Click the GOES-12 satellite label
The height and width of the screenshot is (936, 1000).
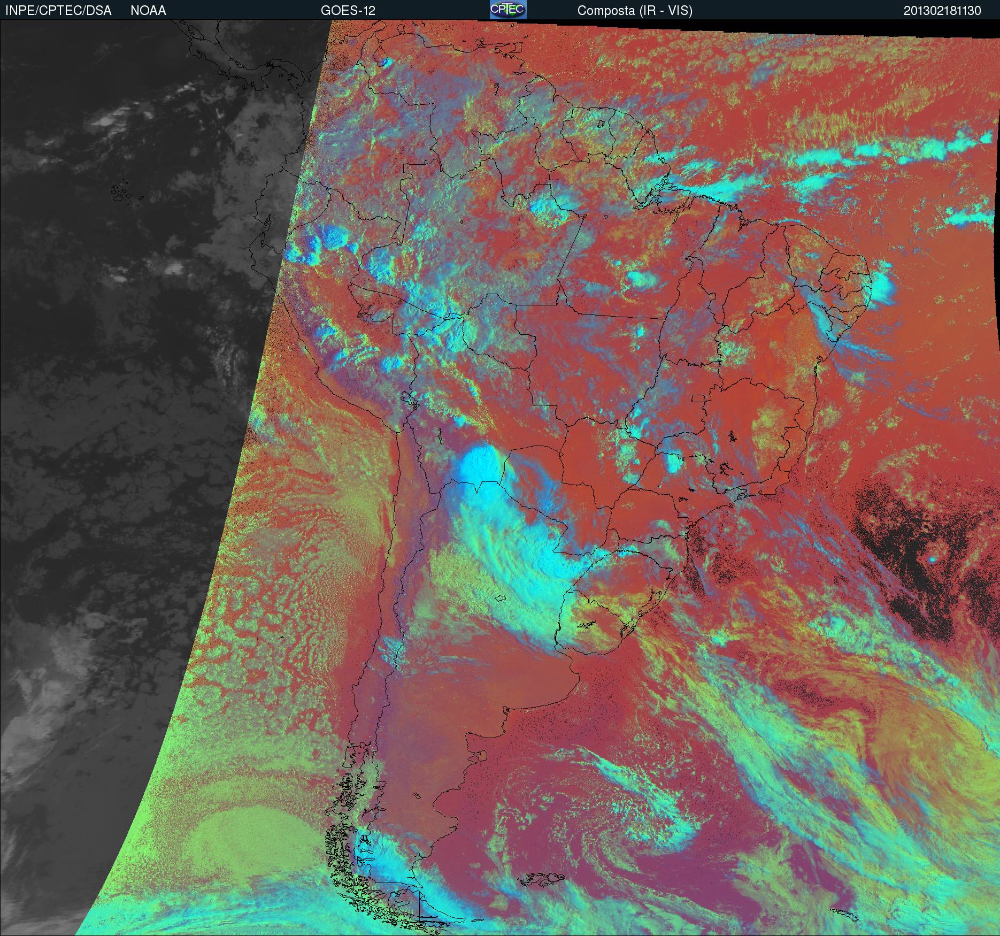348,11
